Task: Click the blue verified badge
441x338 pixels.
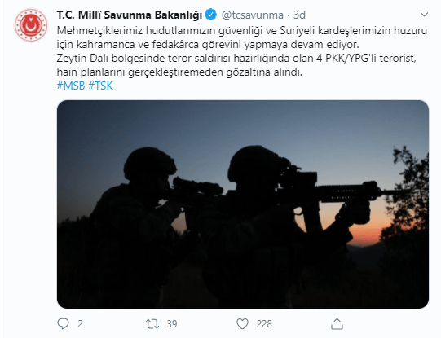Action: point(210,15)
